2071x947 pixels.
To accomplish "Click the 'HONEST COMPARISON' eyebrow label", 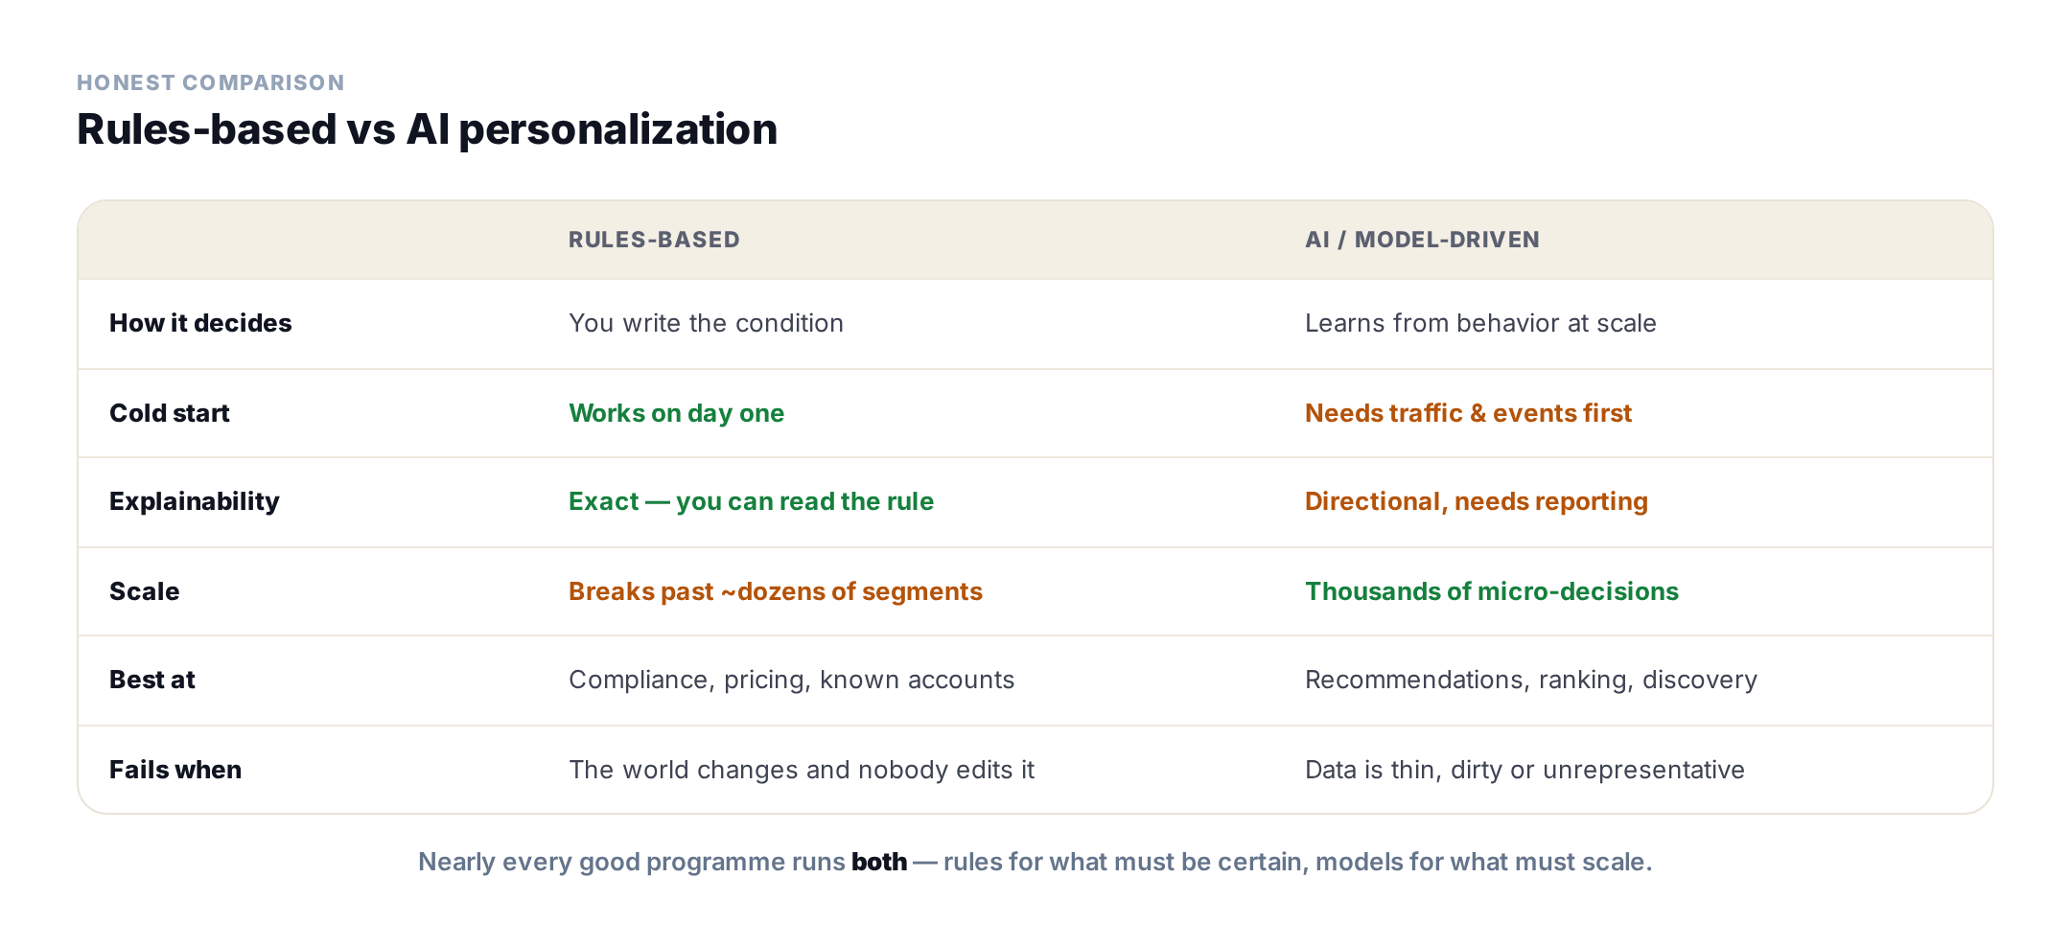I will pos(210,82).
